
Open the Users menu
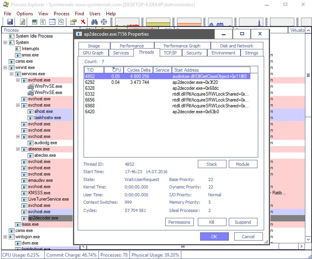pos(95,14)
